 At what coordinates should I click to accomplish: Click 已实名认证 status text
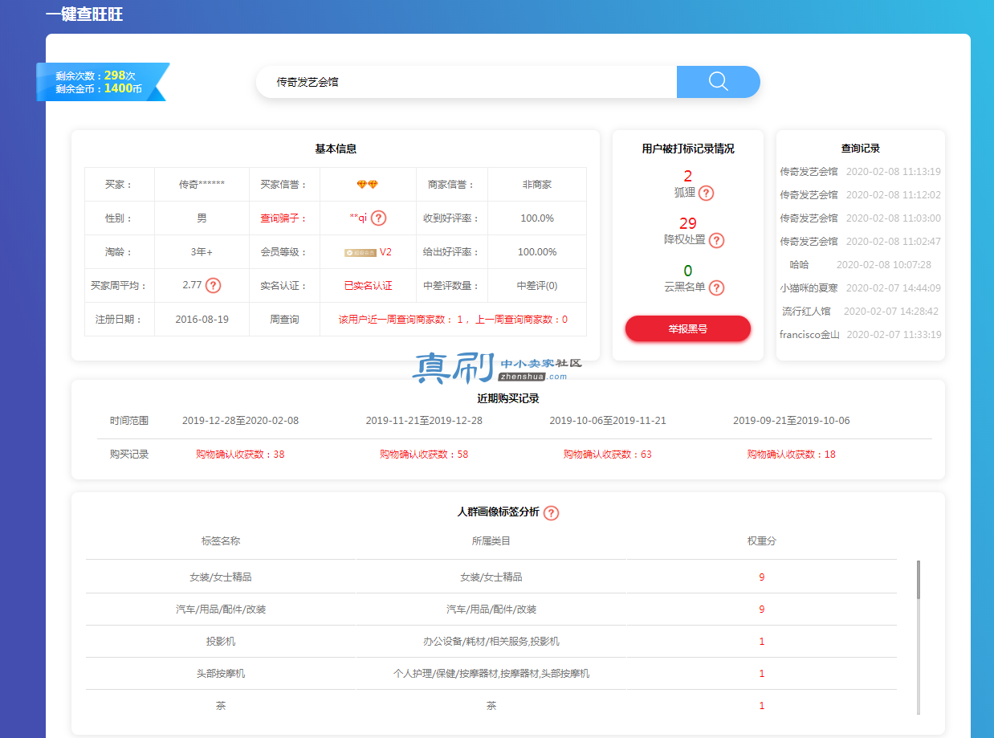(x=368, y=286)
